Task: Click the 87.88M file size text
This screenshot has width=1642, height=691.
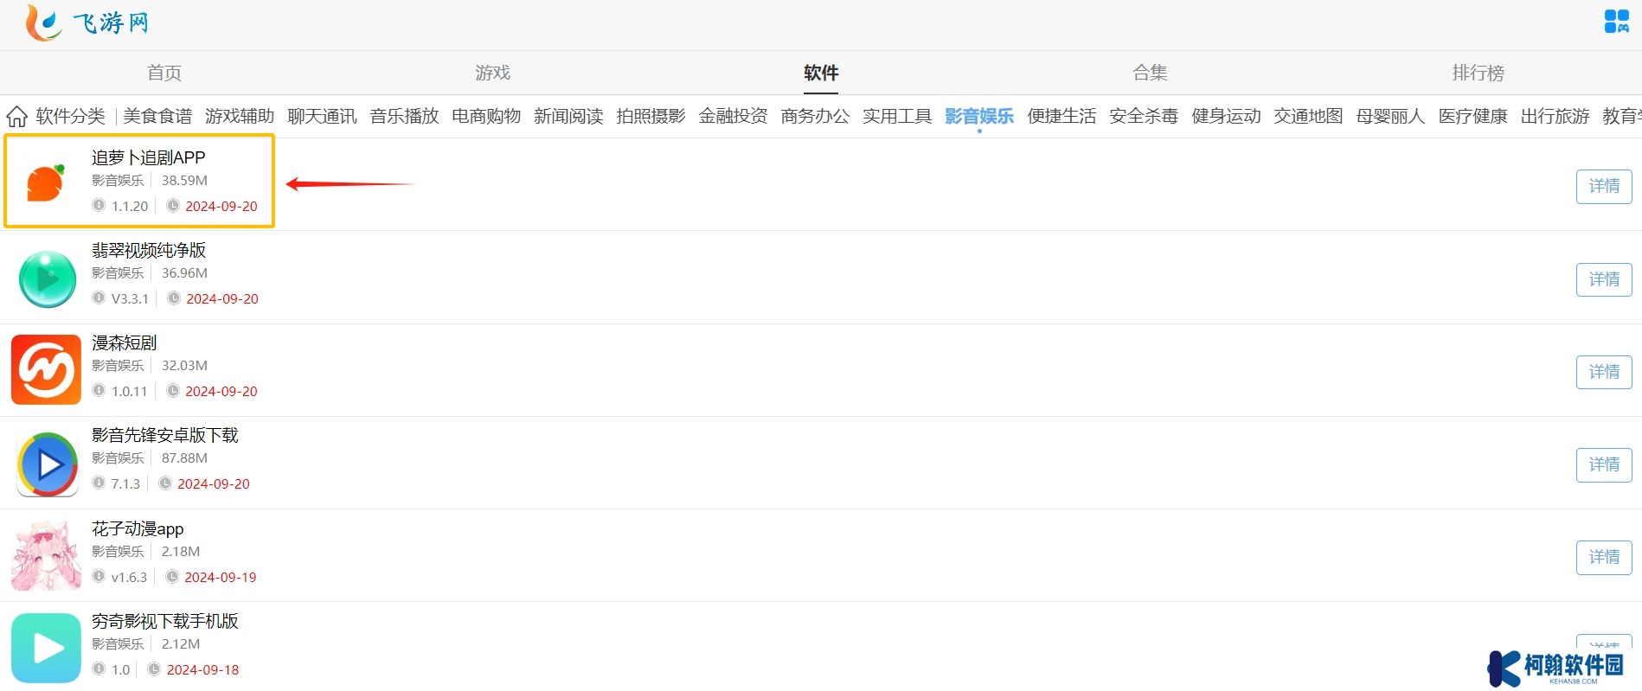Action: pos(184,458)
